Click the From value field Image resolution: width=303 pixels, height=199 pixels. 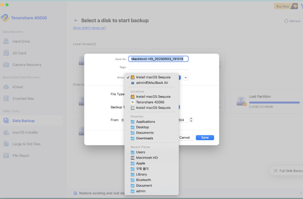click(x=123, y=120)
